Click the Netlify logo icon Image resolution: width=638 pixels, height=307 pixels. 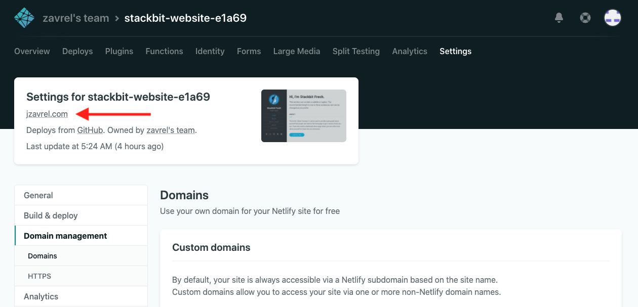point(24,18)
